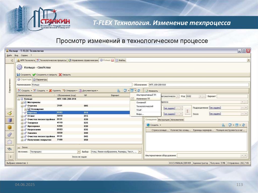This screenshot has width=258, height=193.
Task: Click the Изменить edit icon
Action: pyautogui.click(x=147, y=91)
